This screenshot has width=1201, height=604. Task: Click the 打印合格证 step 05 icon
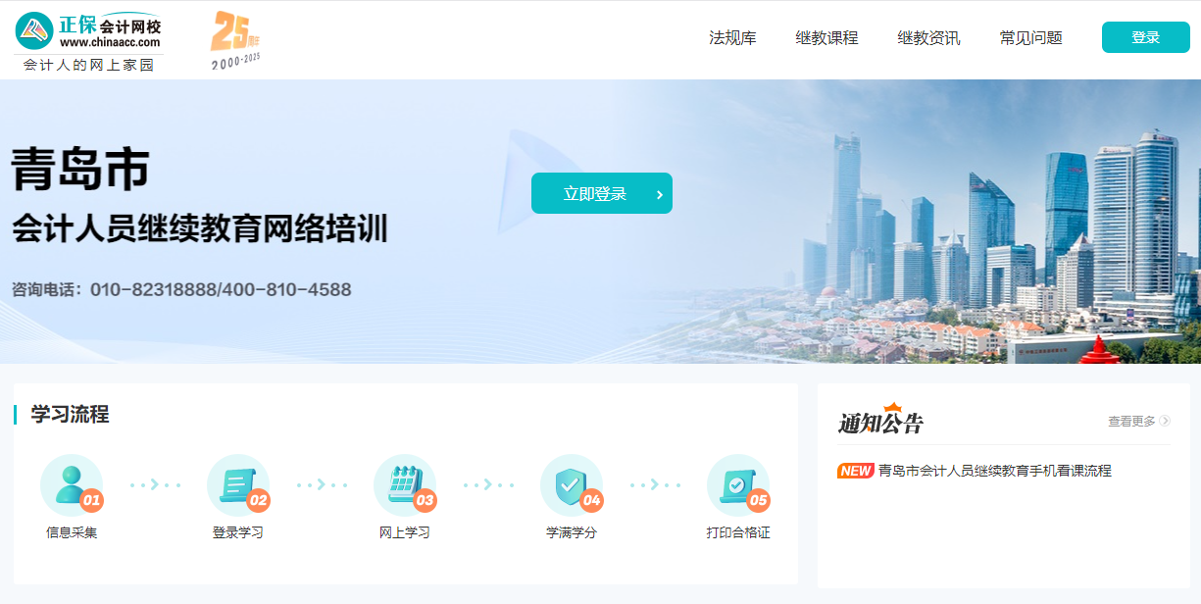(738, 484)
